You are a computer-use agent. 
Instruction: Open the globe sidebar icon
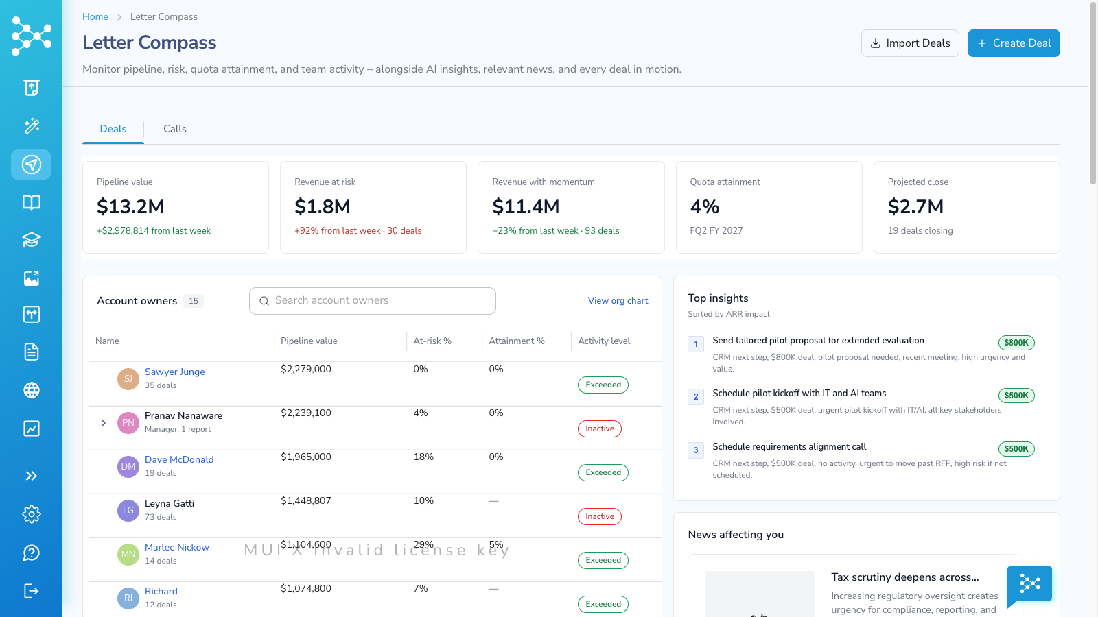pyautogui.click(x=31, y=390)
